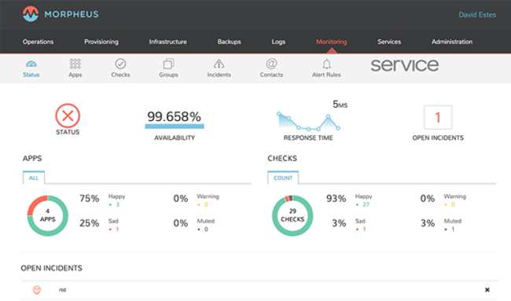Screen dimensions: 511x301
Task: Click the red X status indicator
Action: (68, 116)
